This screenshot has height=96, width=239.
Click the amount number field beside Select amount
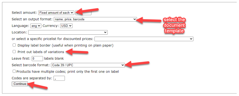coord(83,13)
